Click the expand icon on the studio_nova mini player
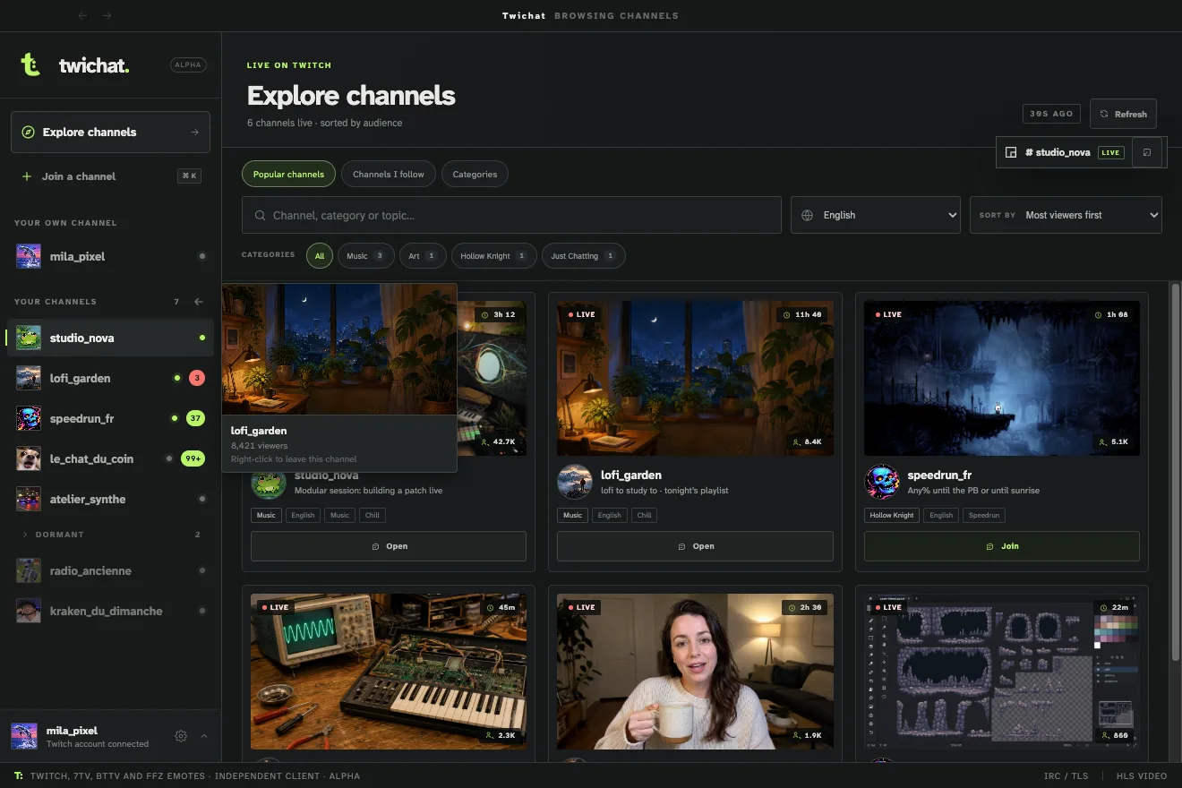The height and width of the screenshot is (788, 1182). click(1147, 152)
